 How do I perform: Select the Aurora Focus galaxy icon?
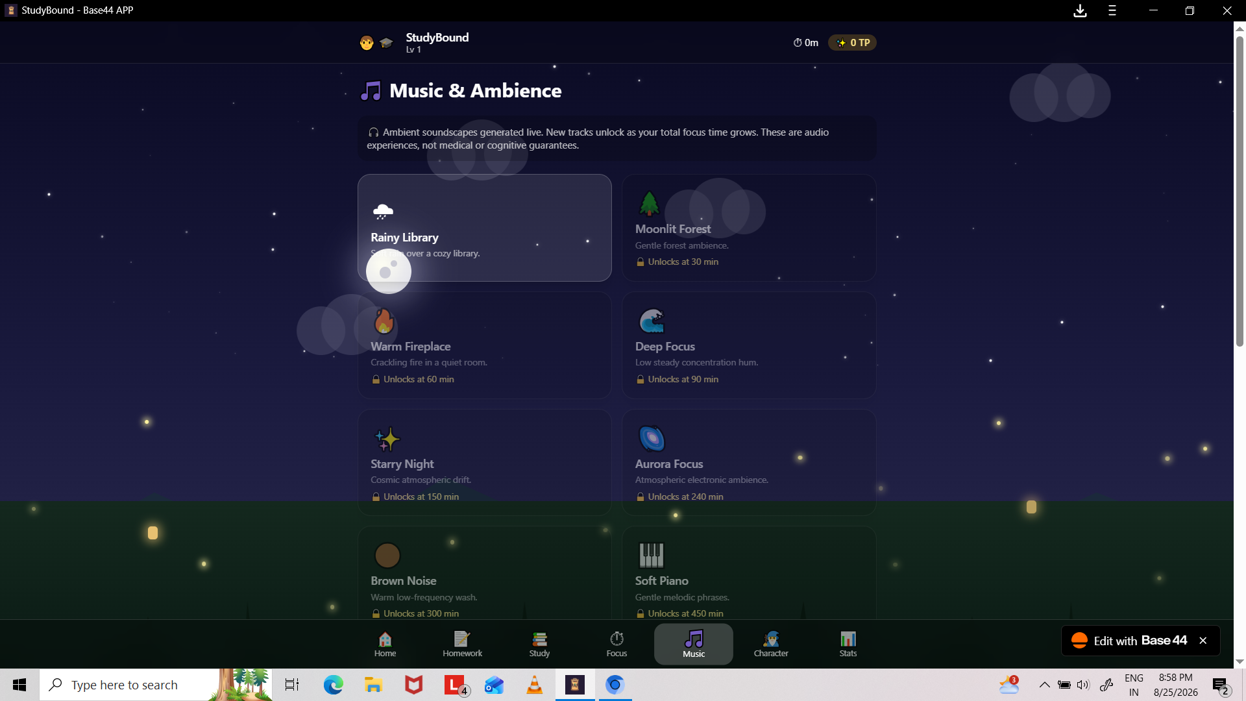(x=652, y=439)
